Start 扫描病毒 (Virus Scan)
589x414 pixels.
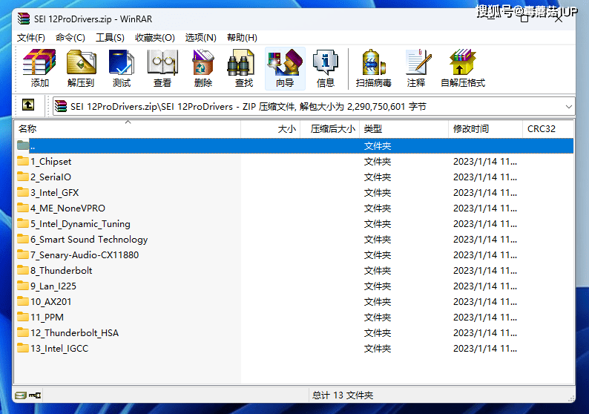pyautogui.click(x=373, y=68)
